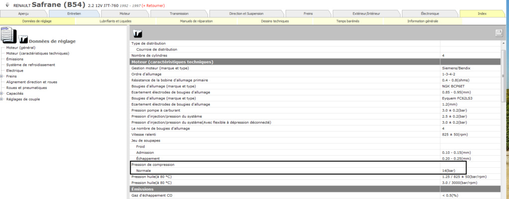Select Electrique tree item
509x199 pixels.
tap(14, 70)
